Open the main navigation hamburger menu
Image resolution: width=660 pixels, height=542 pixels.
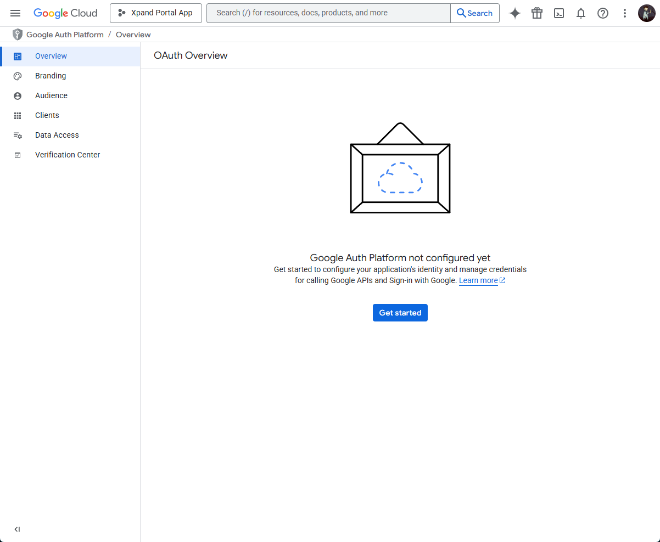tap(15, 13)
